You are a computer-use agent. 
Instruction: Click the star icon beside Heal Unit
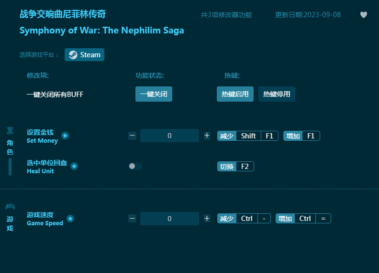click(x=74, y=166)
